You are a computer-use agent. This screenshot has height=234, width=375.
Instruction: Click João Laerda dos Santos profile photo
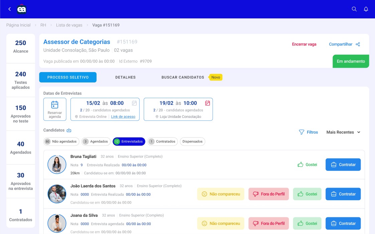pos(57,194)
